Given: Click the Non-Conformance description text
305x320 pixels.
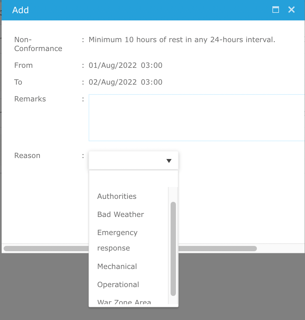Looking at the screenshot, I should (182, 40).
